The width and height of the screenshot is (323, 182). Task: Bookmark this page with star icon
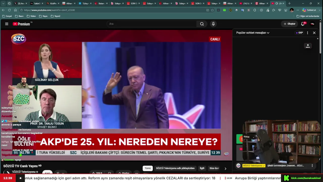pos(212,10)
